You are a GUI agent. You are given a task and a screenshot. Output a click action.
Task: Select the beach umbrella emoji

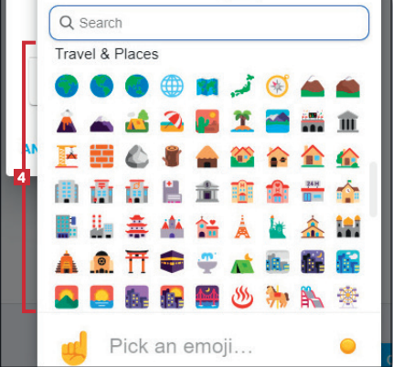pyautogui.click(x=172, y=121)
